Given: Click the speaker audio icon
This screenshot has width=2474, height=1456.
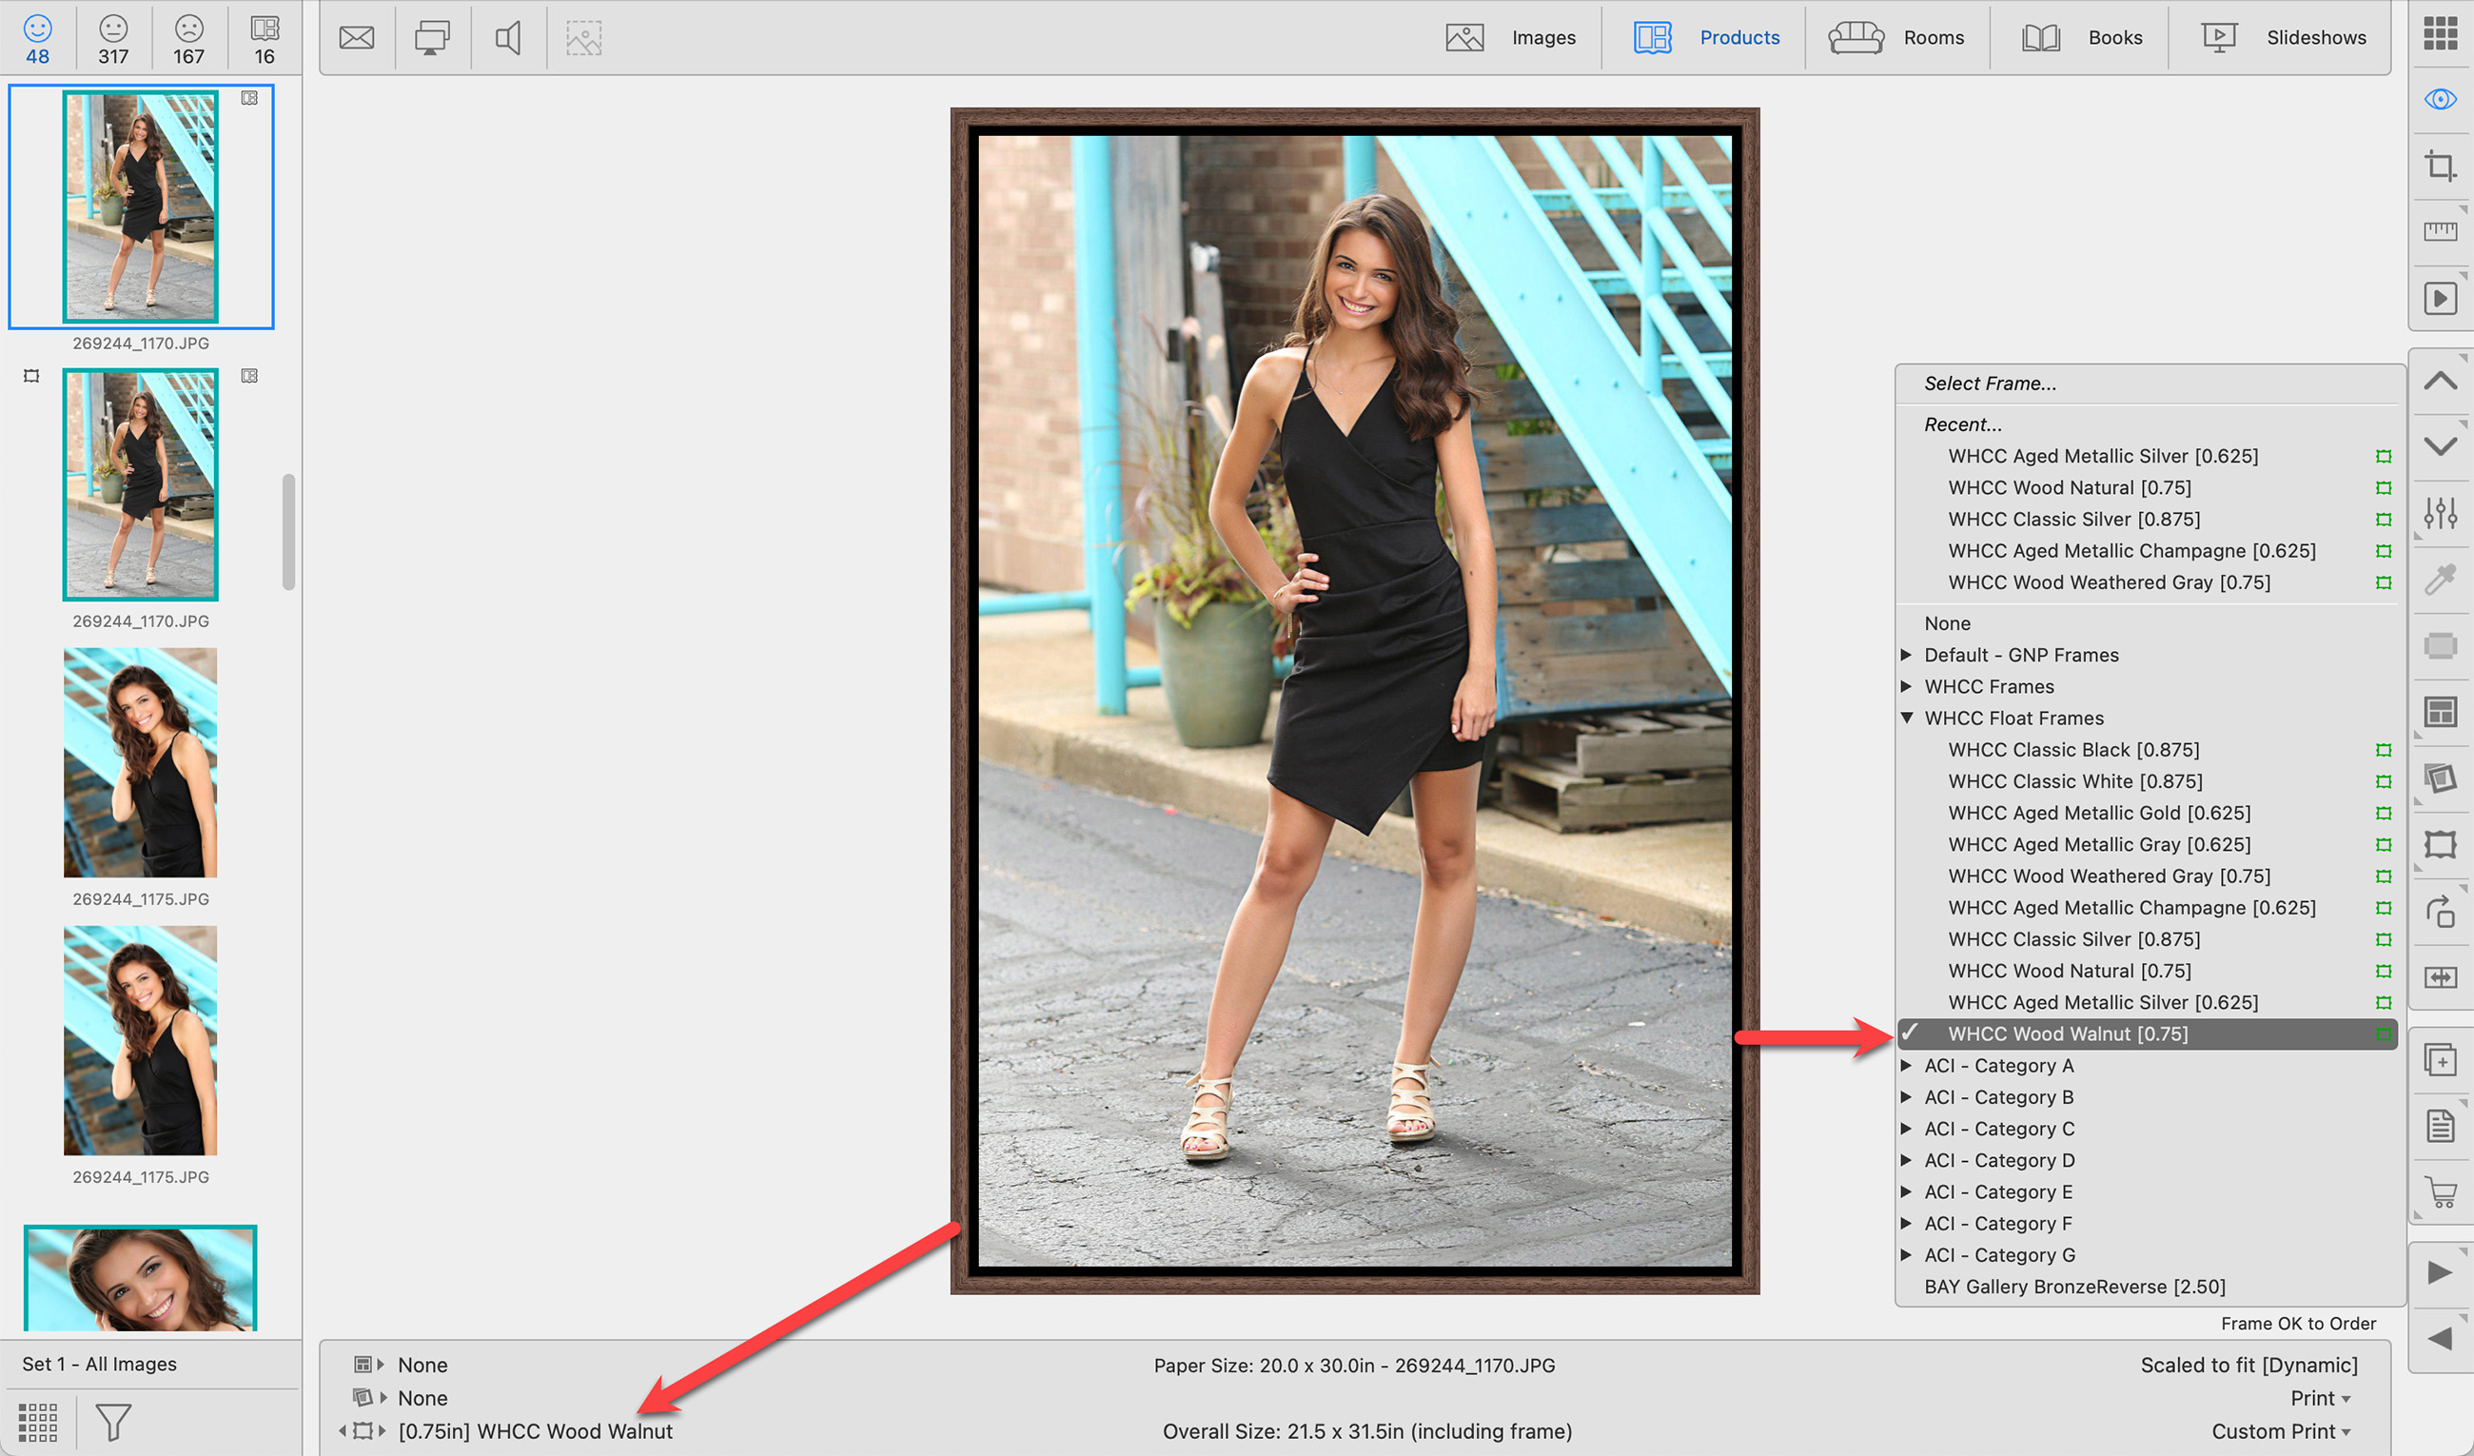Looking at the screenshot, I should [x=507, y=38].
